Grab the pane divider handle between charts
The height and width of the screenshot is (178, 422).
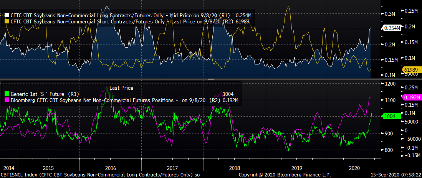210,79
